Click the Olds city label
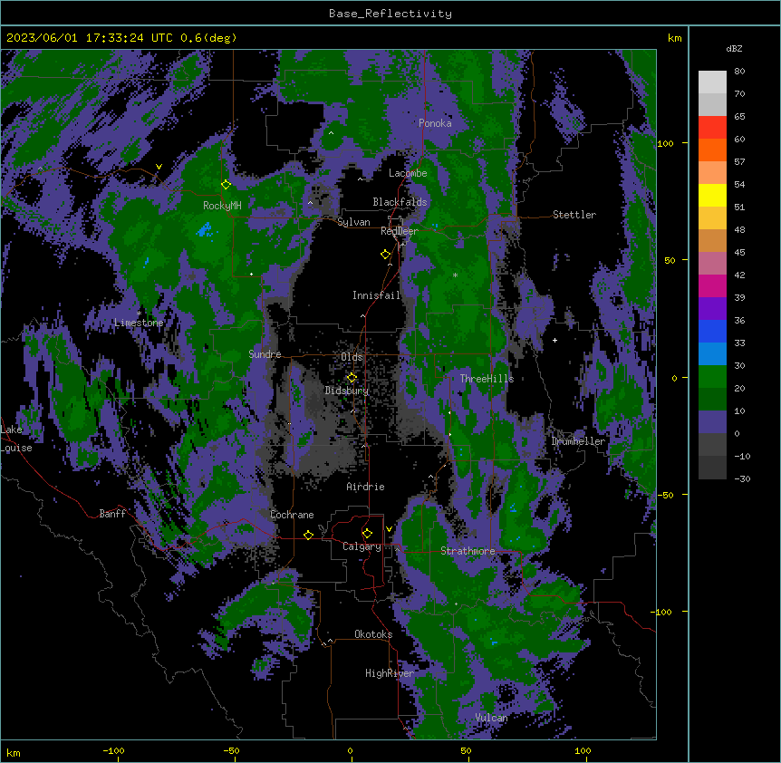The image size is (781, 763). [x=352, y=357]
